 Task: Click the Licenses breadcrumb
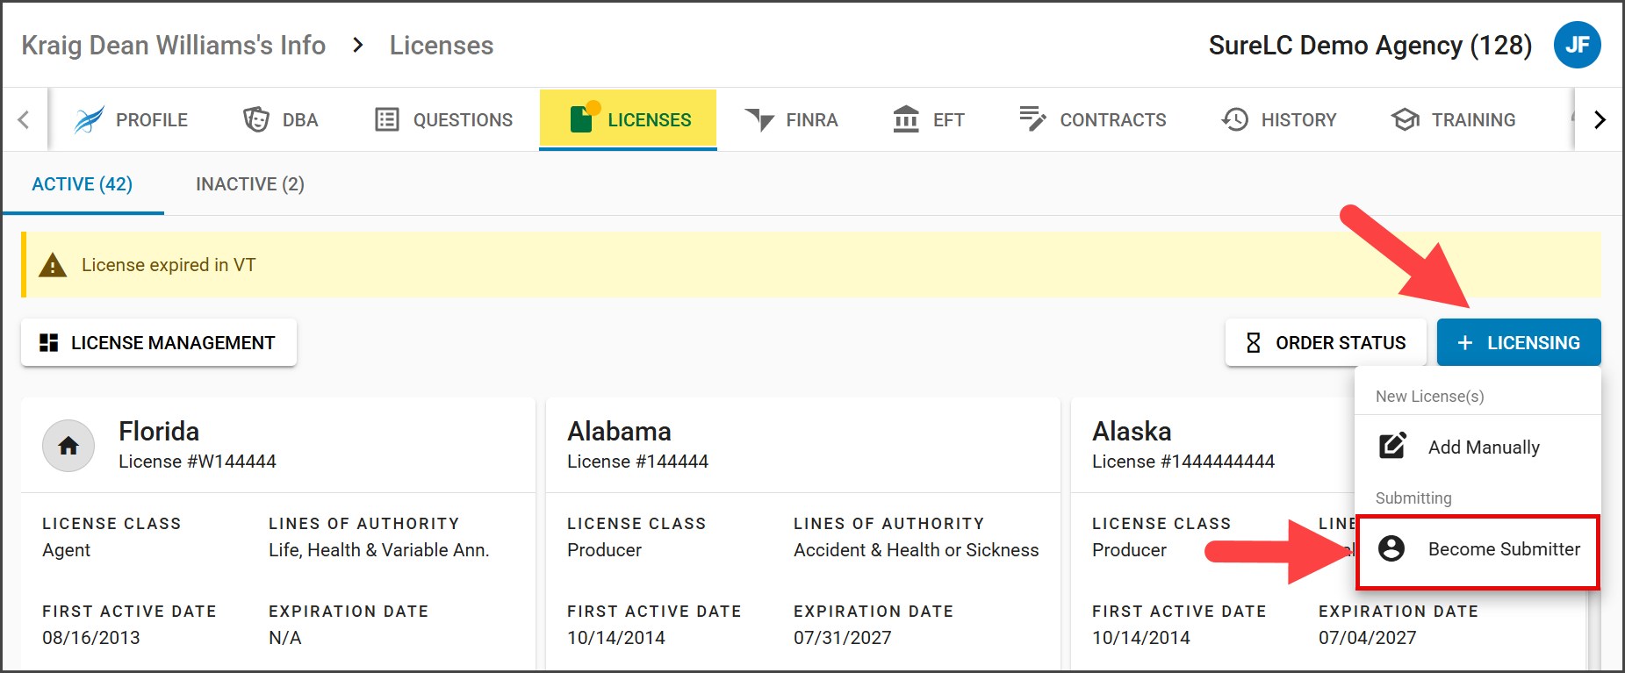(x=442, y=45)
